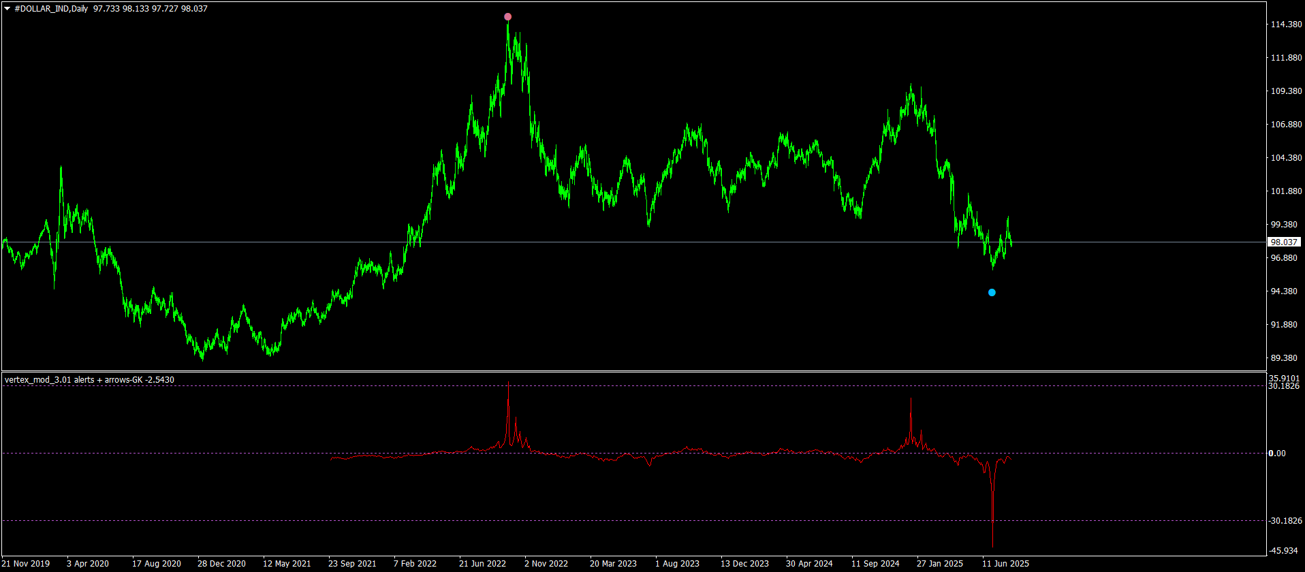
Task: Click the 30.1826 upper indicator level label
Action: click(x=1285, y=387)
